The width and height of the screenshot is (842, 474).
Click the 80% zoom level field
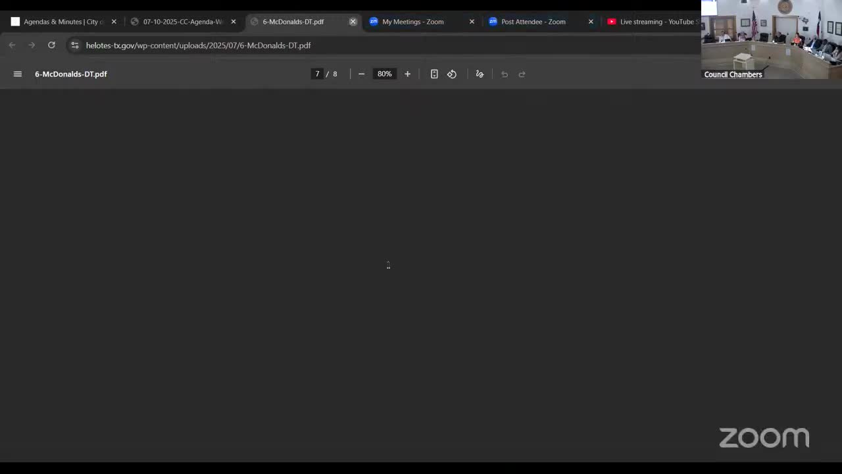[384, 74]
